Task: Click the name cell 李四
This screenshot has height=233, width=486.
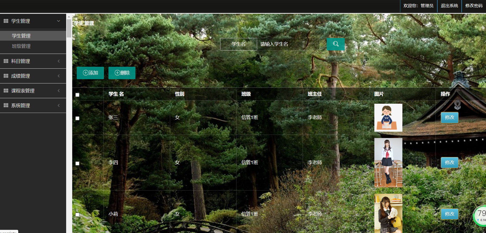Action: [x=113, y=163]
